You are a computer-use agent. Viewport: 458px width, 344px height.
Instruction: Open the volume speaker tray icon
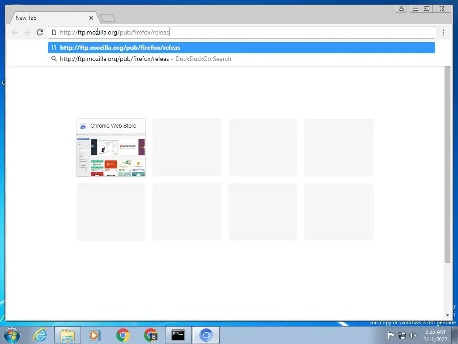point(413,335)
